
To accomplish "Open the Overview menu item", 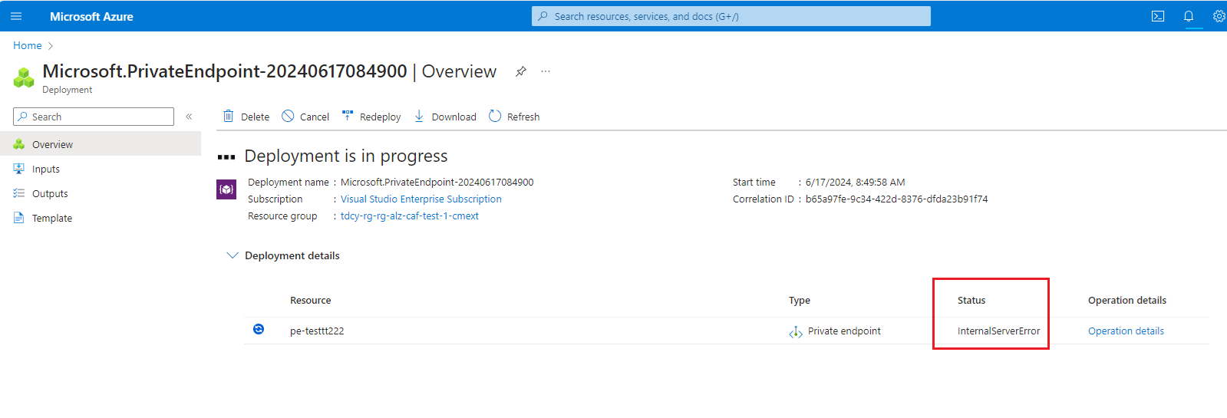I will point(101,144).
